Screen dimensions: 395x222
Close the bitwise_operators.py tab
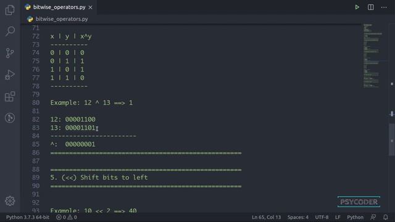(x=90, y=7)
